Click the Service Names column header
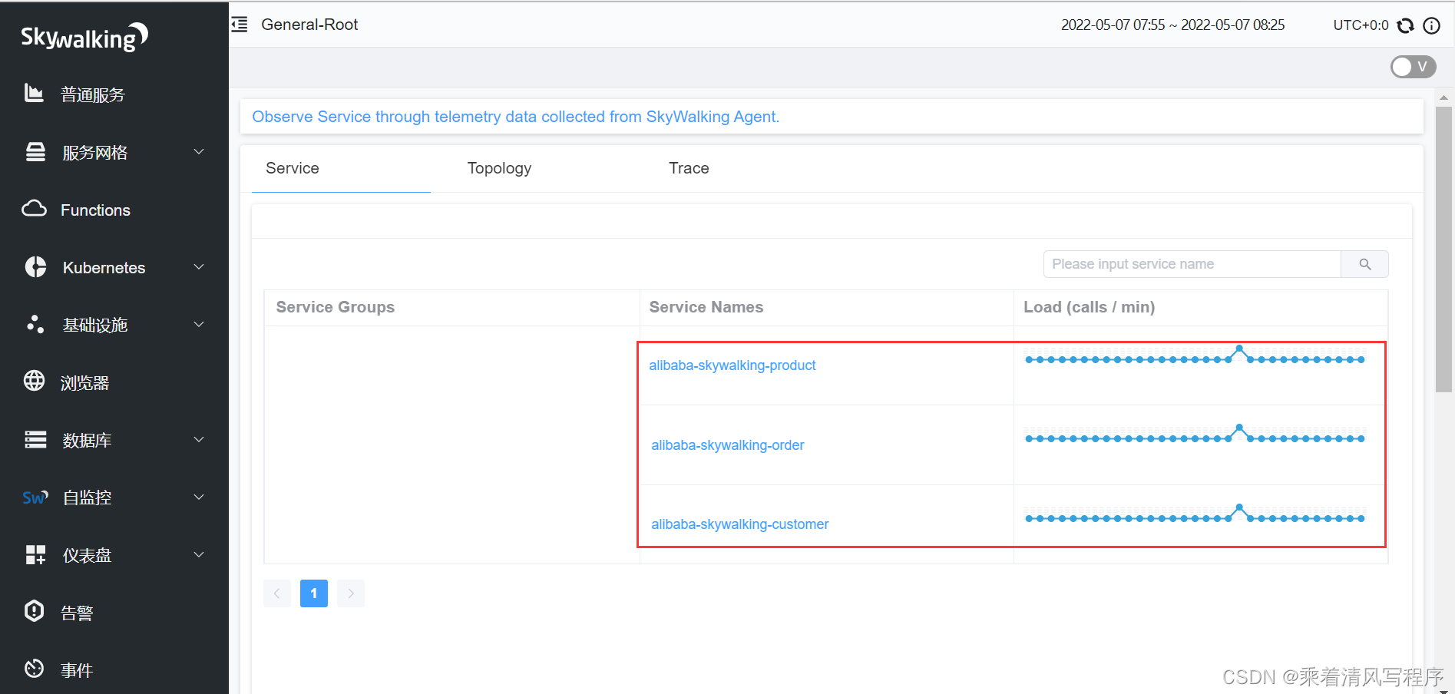The image size is (1455, 694). point(706,307)
